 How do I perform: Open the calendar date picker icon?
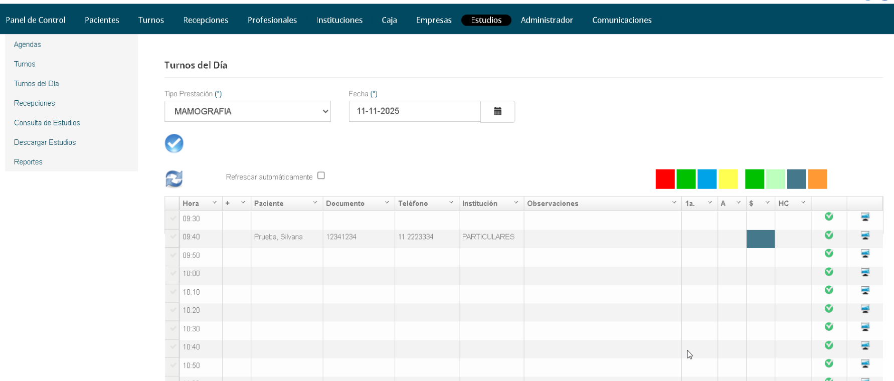(x=497, y=111)
